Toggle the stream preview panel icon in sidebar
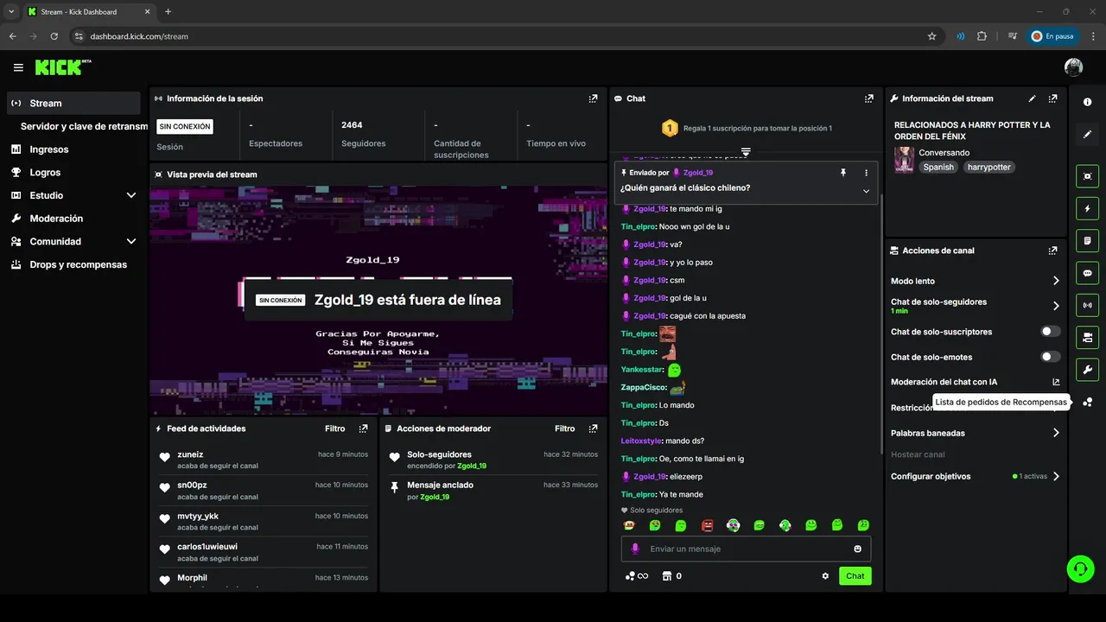This screenshot has height=622, width=1106. point(1087,176)
